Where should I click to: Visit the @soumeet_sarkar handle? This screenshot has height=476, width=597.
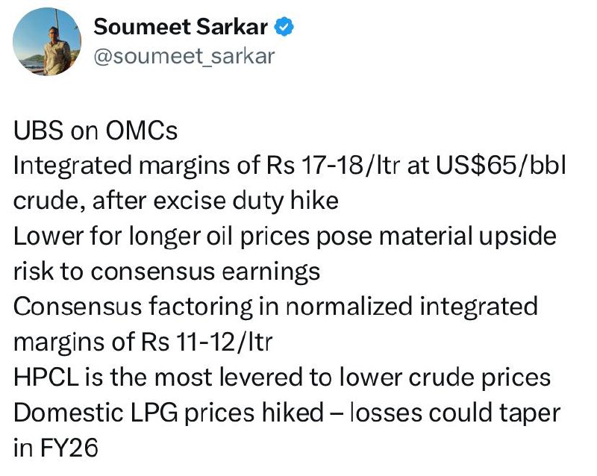(184, 57)
